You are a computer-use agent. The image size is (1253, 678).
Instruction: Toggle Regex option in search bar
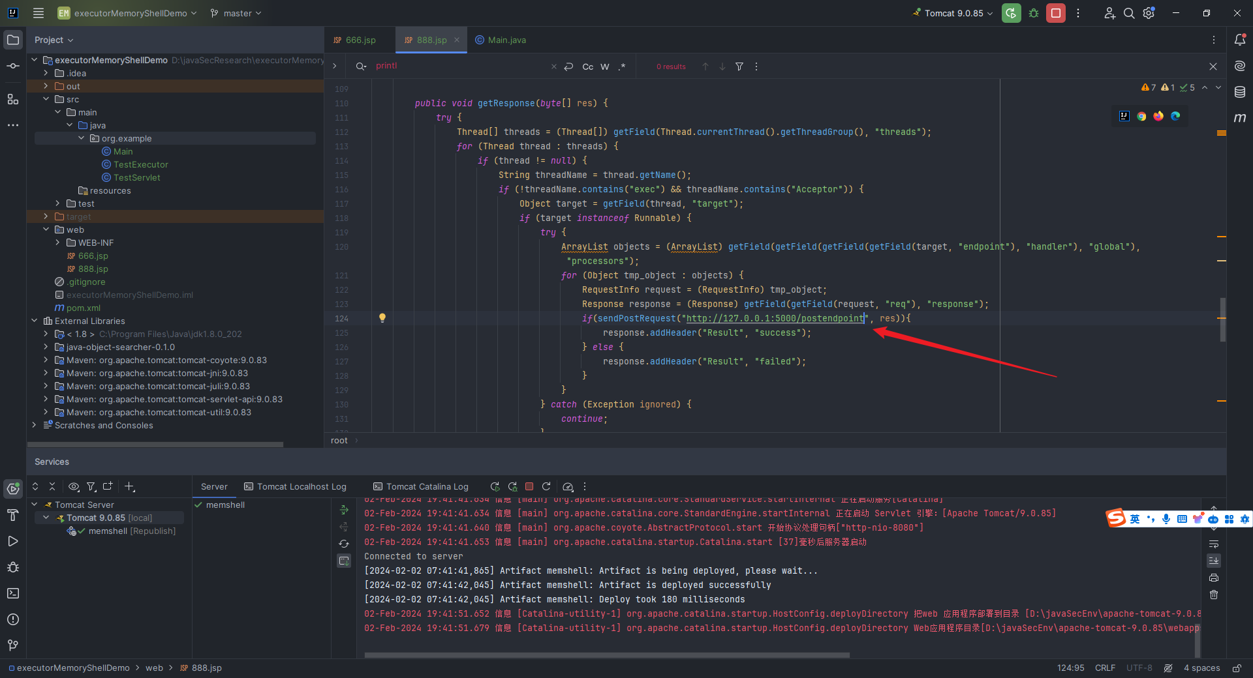[x=622, y=66]
